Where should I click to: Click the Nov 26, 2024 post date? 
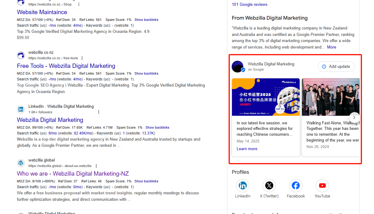click(318, 147)
